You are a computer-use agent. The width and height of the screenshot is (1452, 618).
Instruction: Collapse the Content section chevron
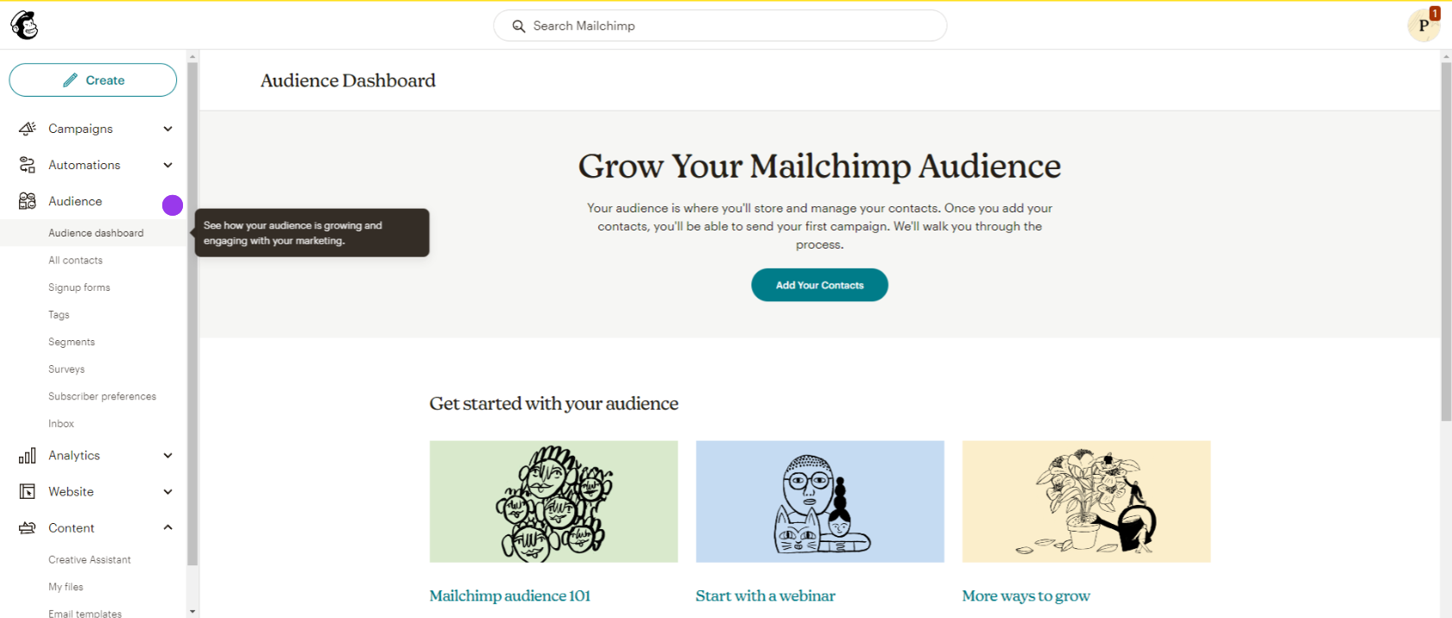pyautogui.click(x=167, y=527)
